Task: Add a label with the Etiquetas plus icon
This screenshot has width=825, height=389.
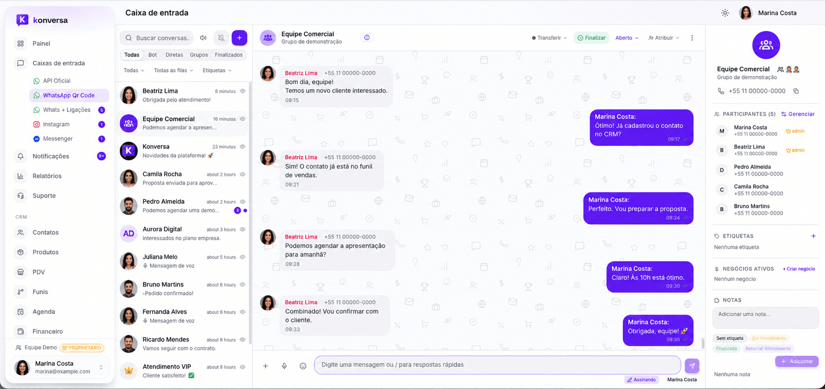Action: [x=813, y=236]
